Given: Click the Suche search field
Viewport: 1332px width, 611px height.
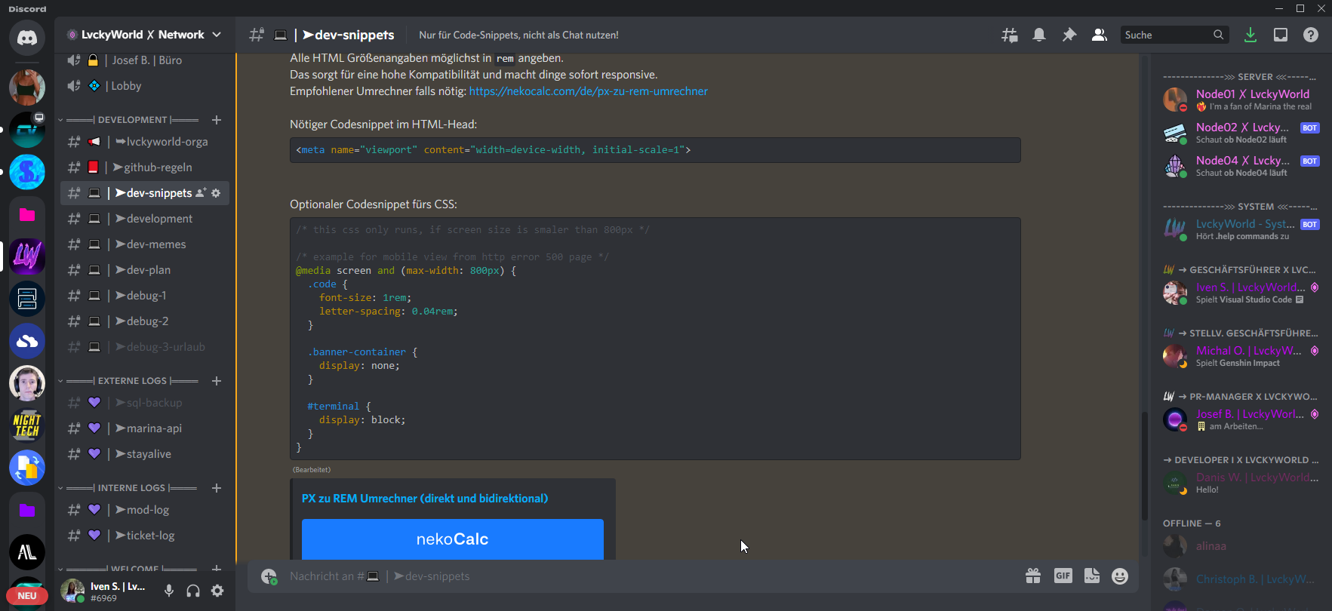Looking at the screenshot, I should click(1166, 35).
